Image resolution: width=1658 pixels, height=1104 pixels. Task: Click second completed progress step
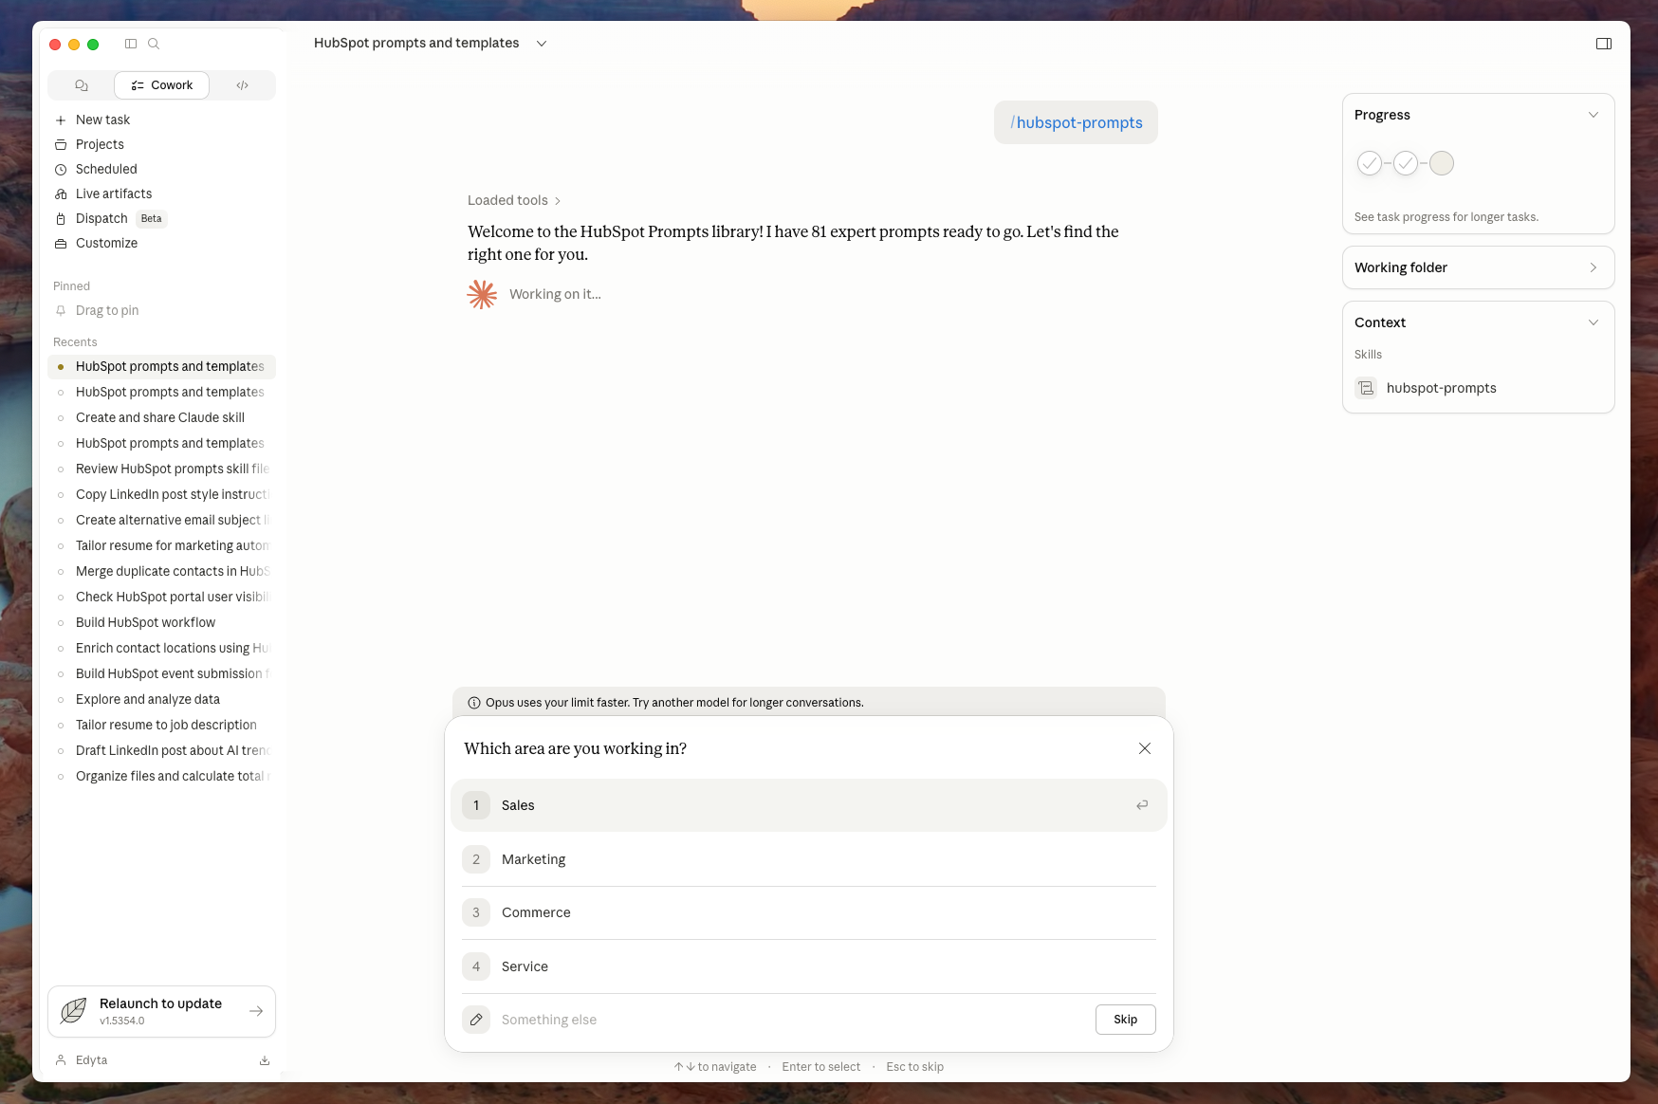click(1406, 163)
